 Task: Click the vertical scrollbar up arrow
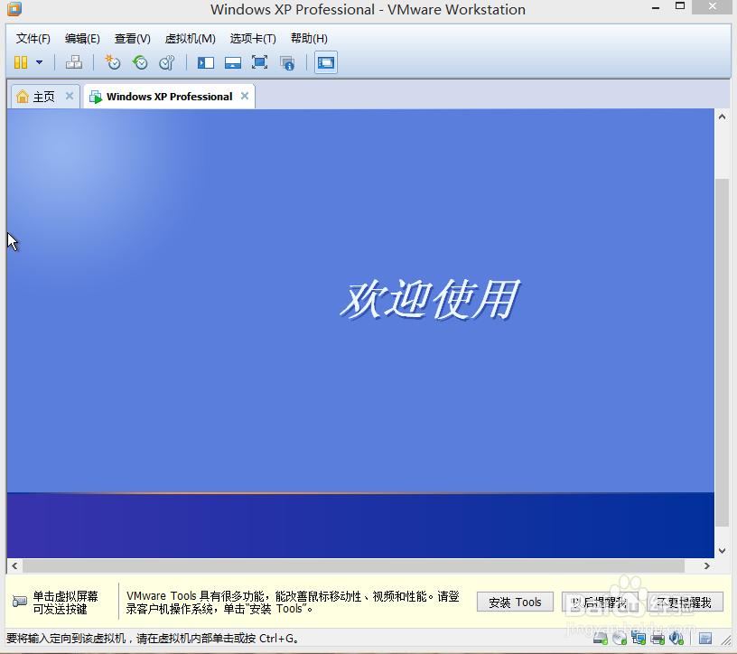tap(722, 117)
